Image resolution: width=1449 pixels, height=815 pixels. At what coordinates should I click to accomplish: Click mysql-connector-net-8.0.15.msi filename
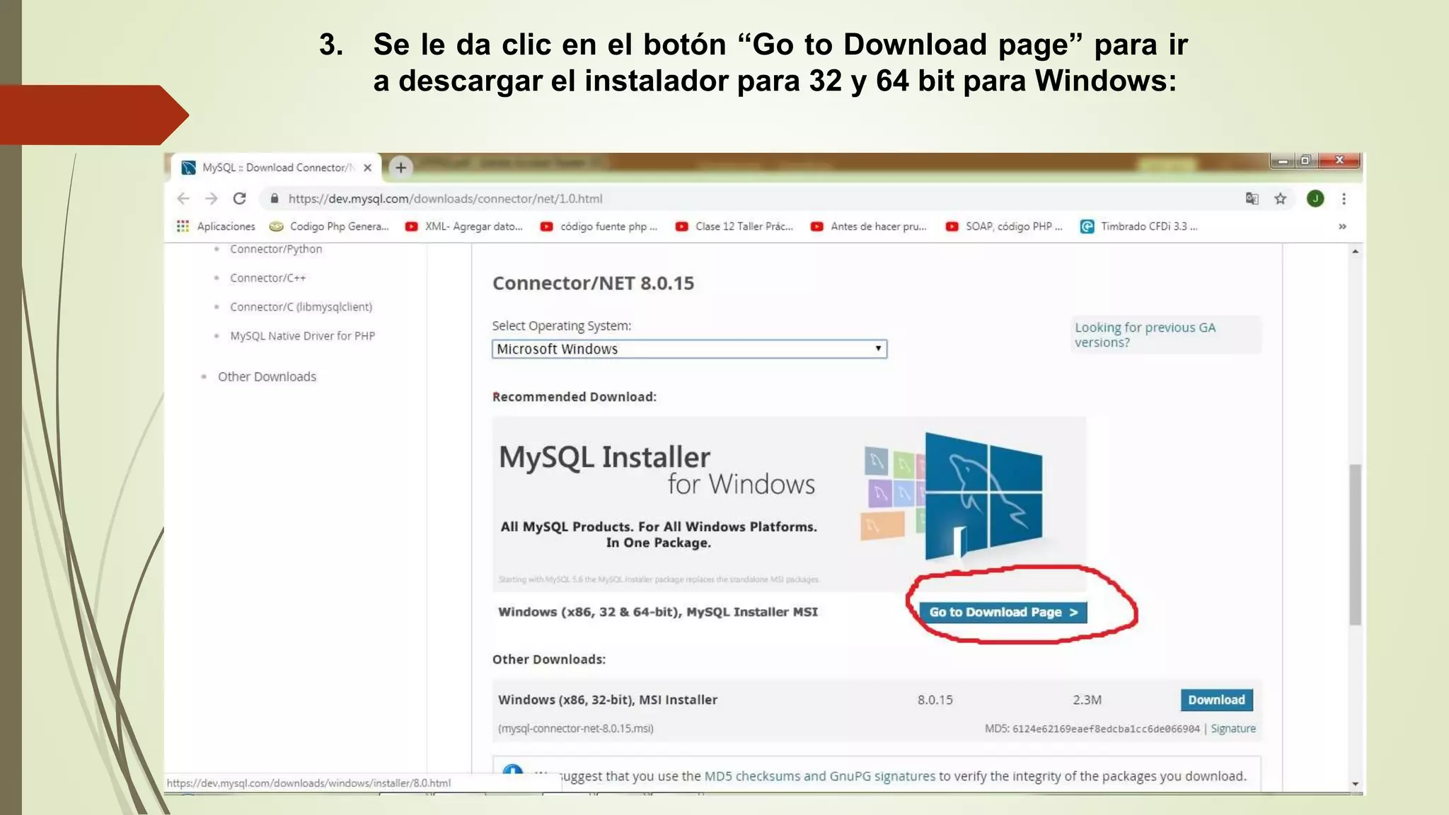click(x=576, y=729)
